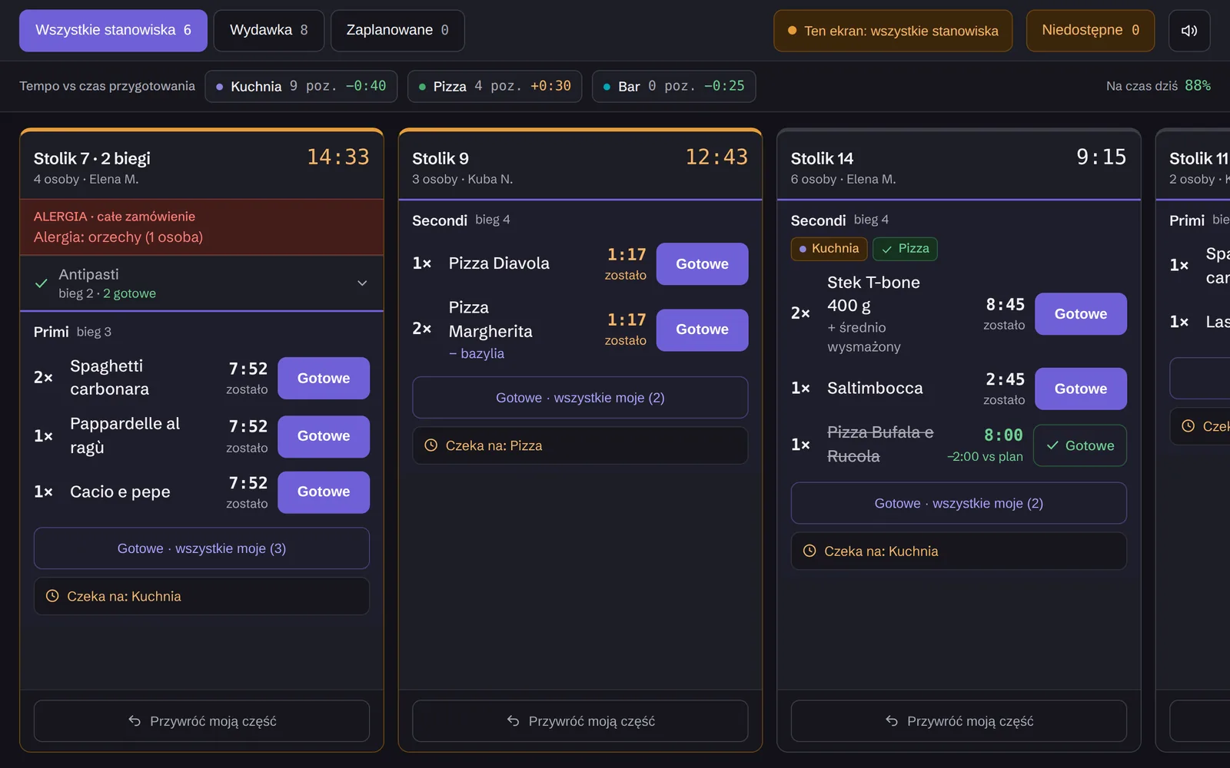Click Przywróć moją część on Stolik 14
Image resolution: width=1230 pixels, height=768 pixels.
(x=959, y=721)
